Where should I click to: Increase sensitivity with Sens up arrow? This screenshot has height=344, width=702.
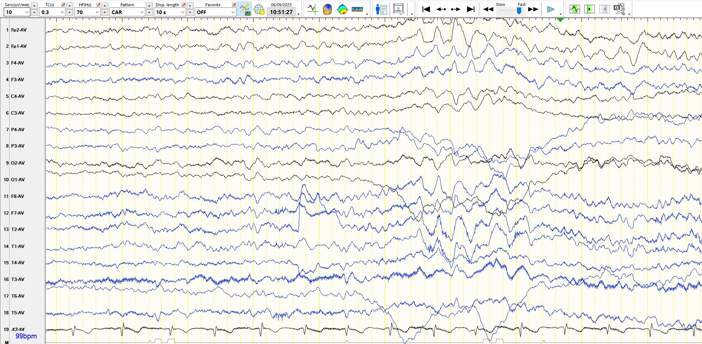coord(34,6)
